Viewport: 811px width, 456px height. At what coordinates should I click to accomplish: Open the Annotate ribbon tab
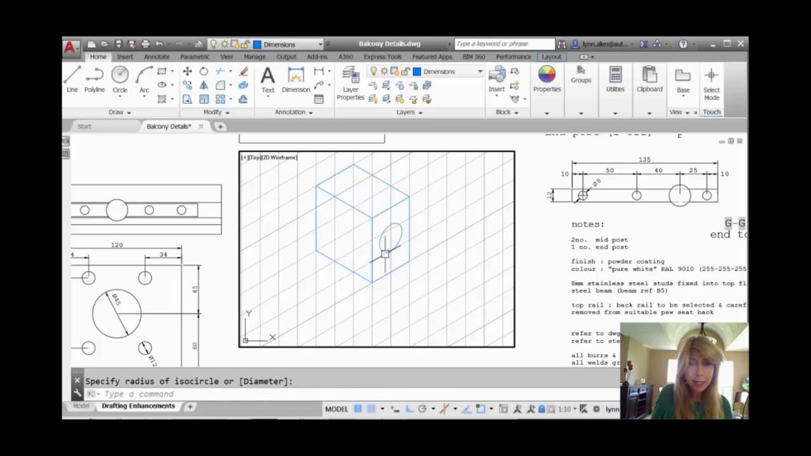click(x=156, y=56)
